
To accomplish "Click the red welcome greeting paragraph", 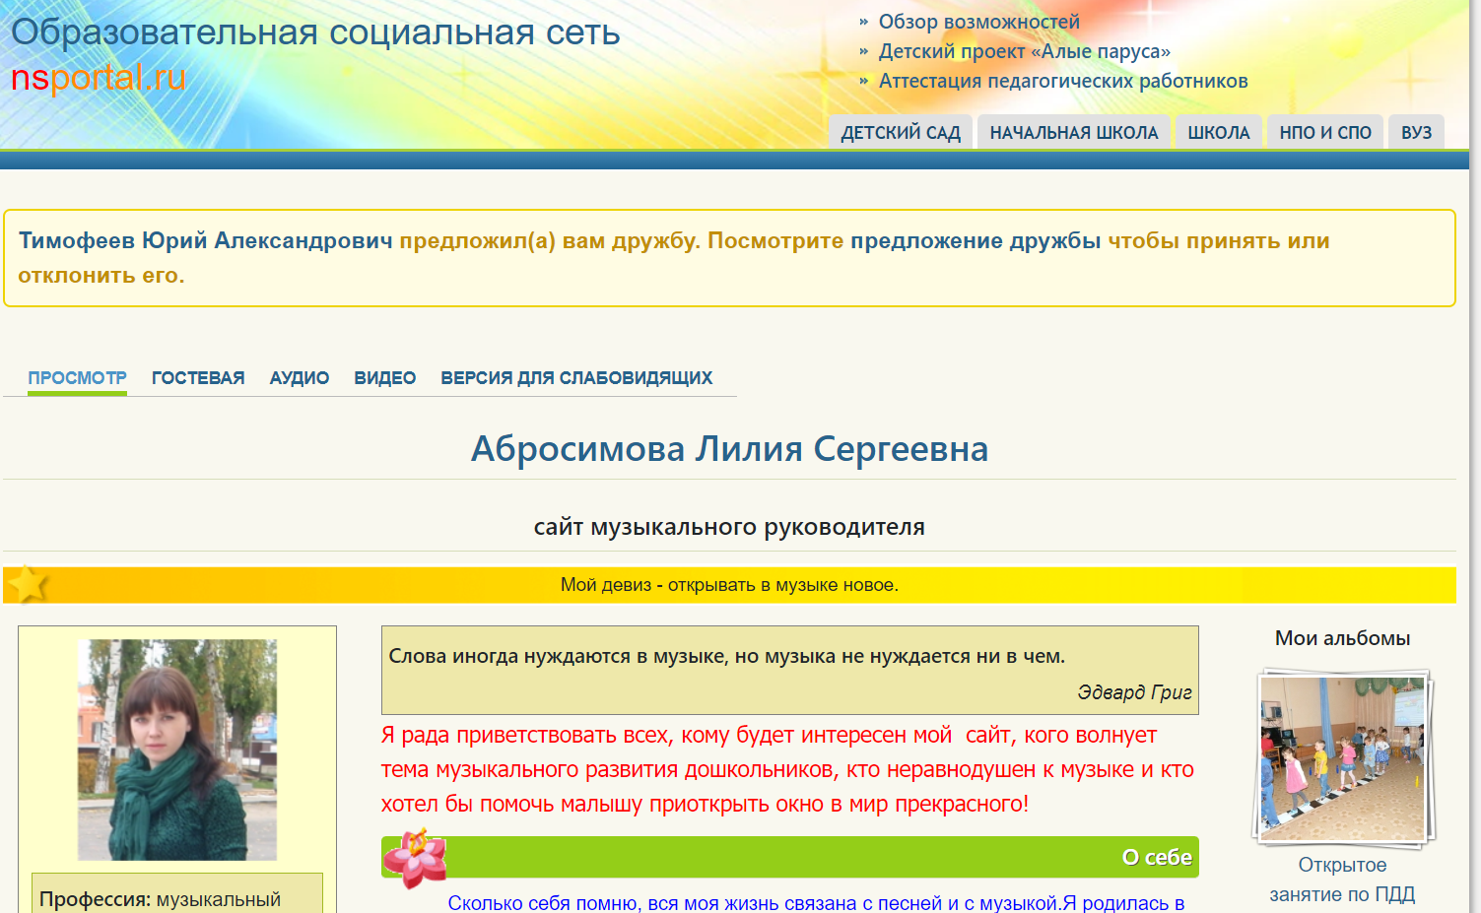I will (787, 769).
